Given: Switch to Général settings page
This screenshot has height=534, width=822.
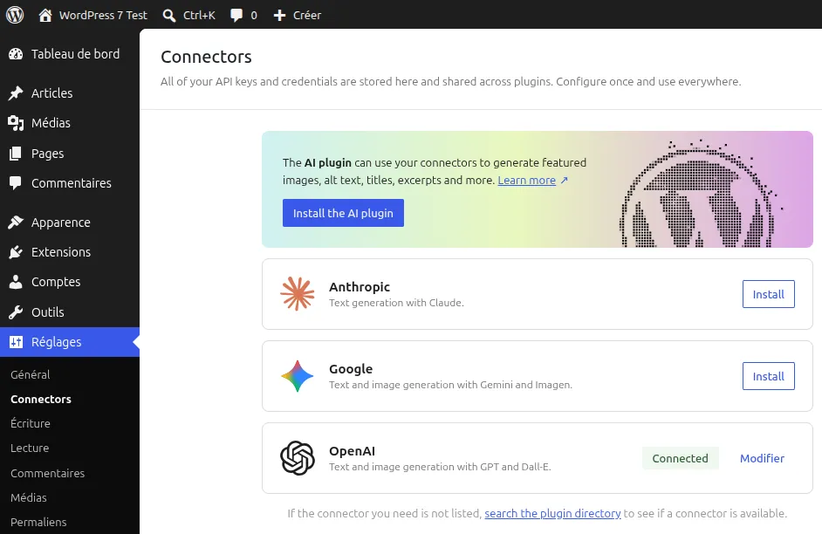Looking at the screenshot, I should [x=30, y=374].
